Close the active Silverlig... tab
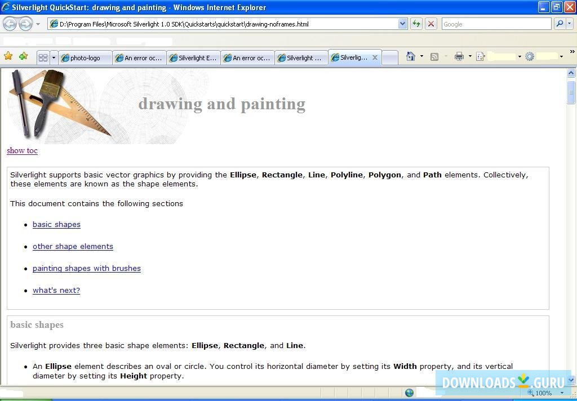This screenshot has height=401, width=577. tap(375, 57)
